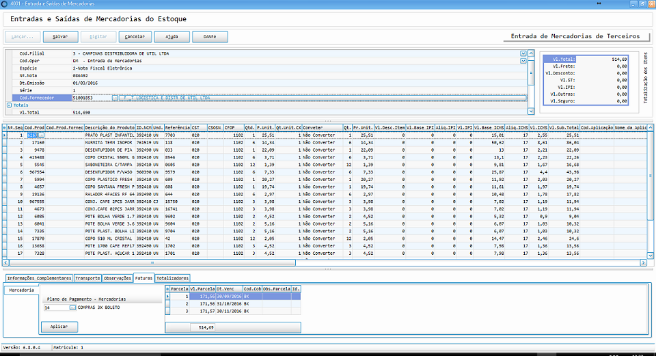Image resolution: width=656 pixels, height=356 pixels.
Task: Select the DESENTUPIDOR DE PIA row
Action: (324, 150)
